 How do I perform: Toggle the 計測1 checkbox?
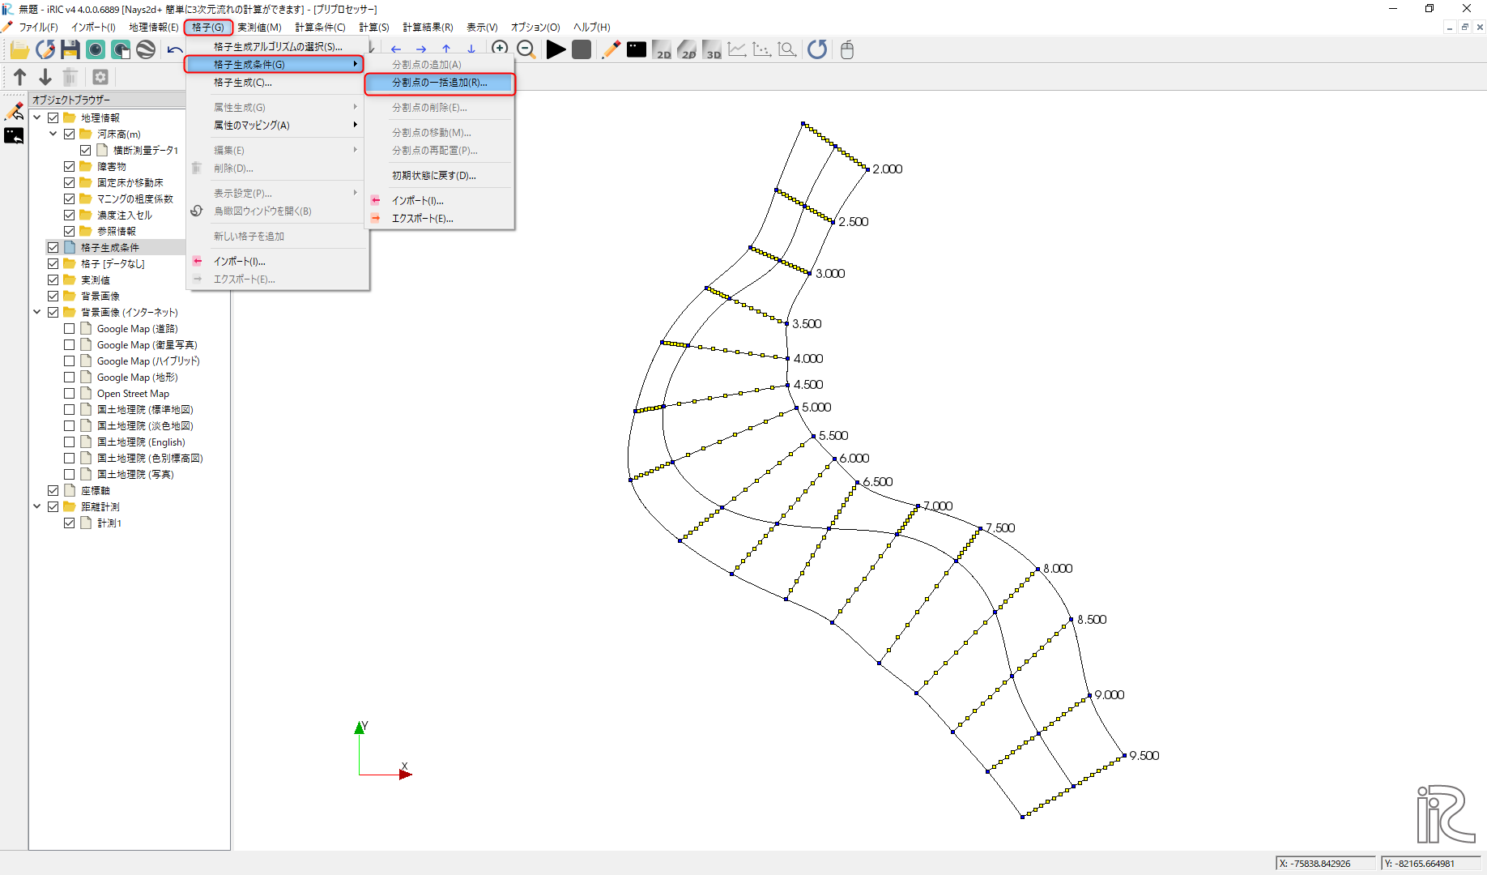(70, 523)
